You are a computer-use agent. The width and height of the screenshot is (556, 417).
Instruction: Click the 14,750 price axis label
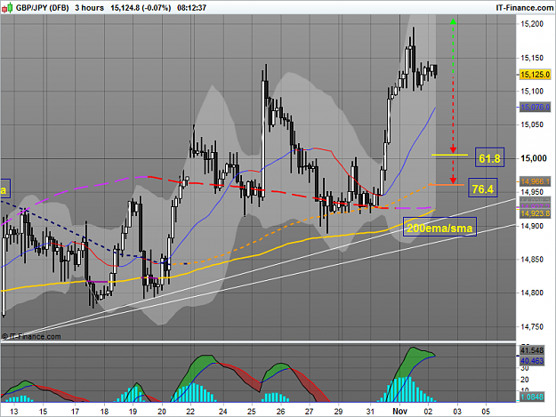click(532, 326)
